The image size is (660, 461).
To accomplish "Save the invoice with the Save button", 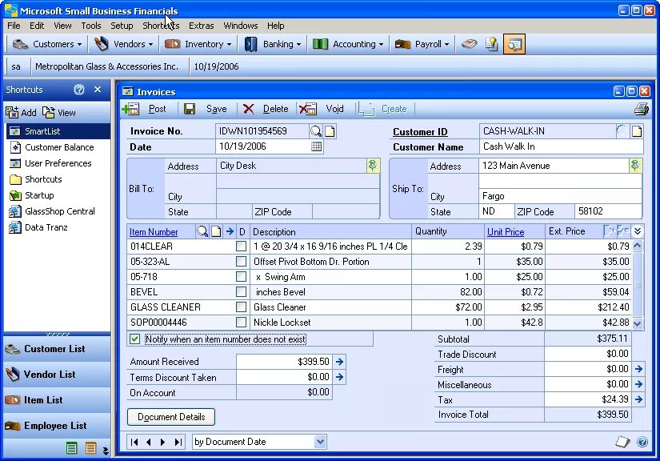I will [206, 109].
